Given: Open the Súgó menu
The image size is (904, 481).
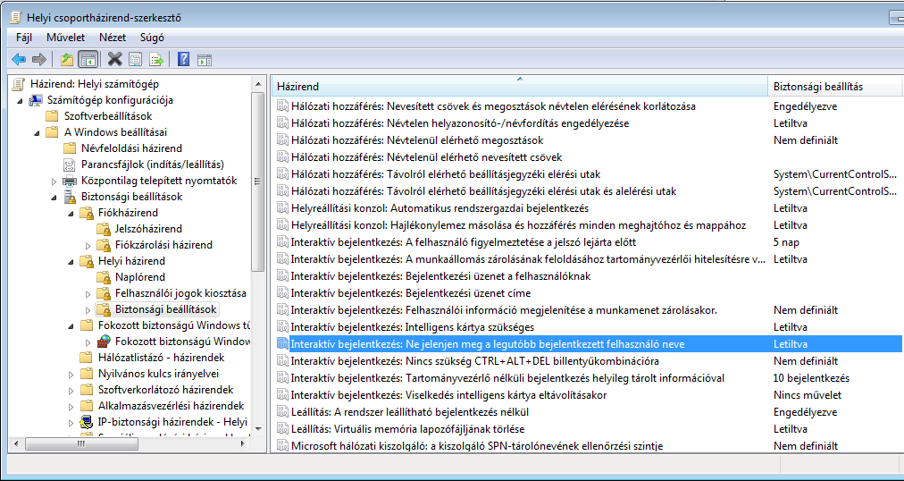Looking at the screenshot, I should 152,38.
